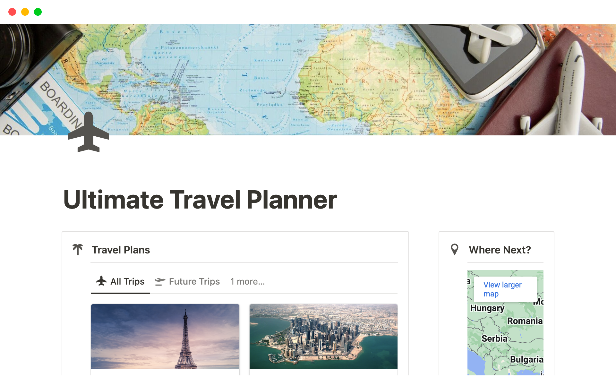Click the 'View larger map' link
This screenshot has width=616, height=385.
tap(502, 289)
